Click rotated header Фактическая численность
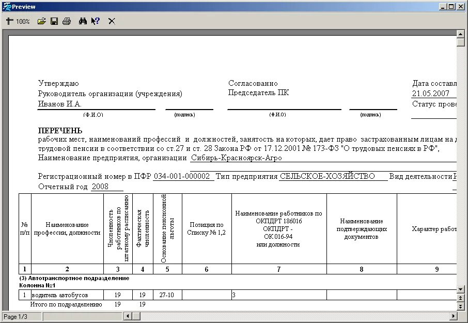 click(x=143, y=228)
